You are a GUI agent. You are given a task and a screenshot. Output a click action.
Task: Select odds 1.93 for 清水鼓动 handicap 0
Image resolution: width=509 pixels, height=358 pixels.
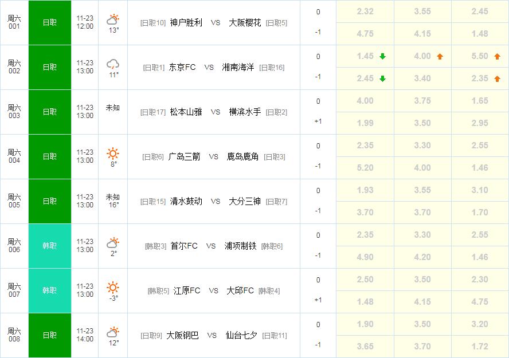(x=365, y=190)
